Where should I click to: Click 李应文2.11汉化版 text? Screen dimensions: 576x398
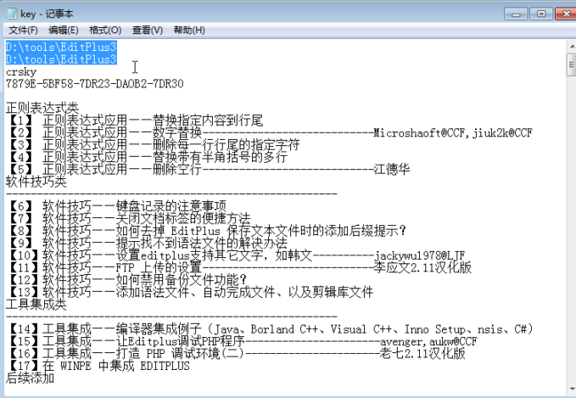coord(422,267)
